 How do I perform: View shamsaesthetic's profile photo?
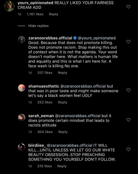(x=22, y=88)
